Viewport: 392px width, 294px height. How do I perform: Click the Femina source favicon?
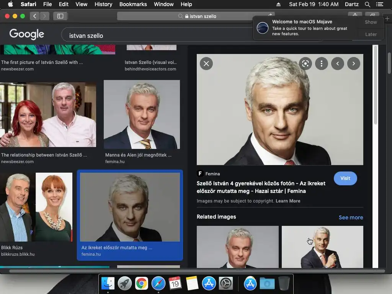(x=200, y=173)
